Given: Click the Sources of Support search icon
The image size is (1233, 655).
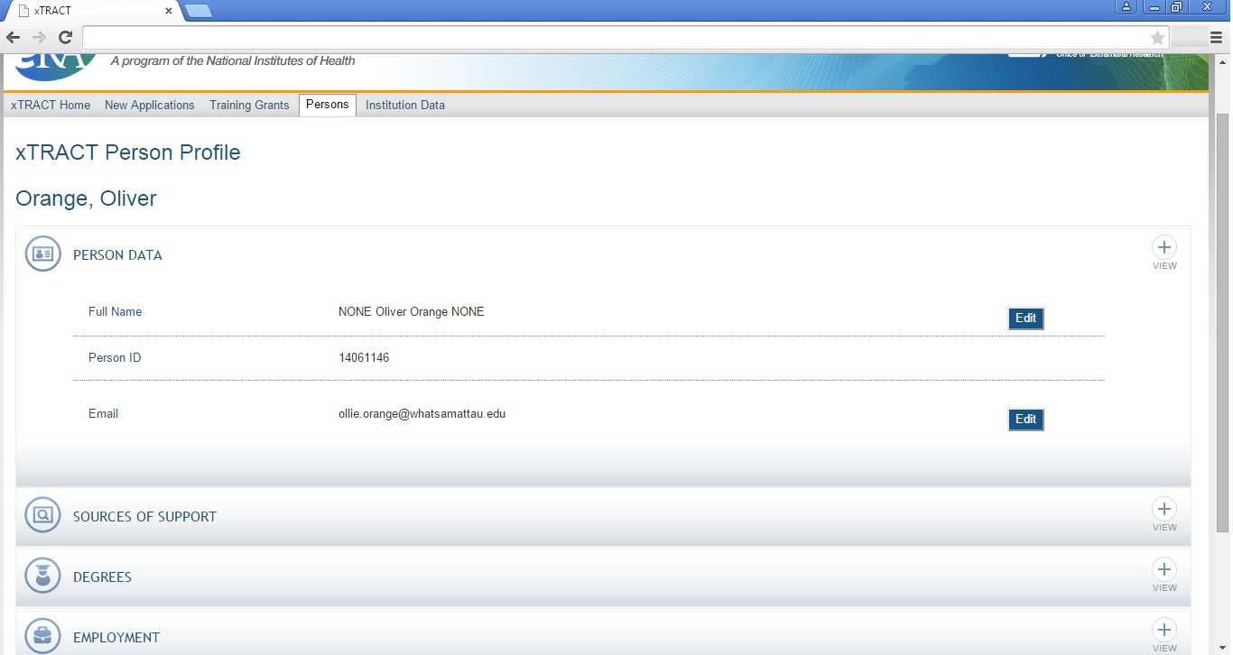Looking at the screenshot, I should click(42, 515).
